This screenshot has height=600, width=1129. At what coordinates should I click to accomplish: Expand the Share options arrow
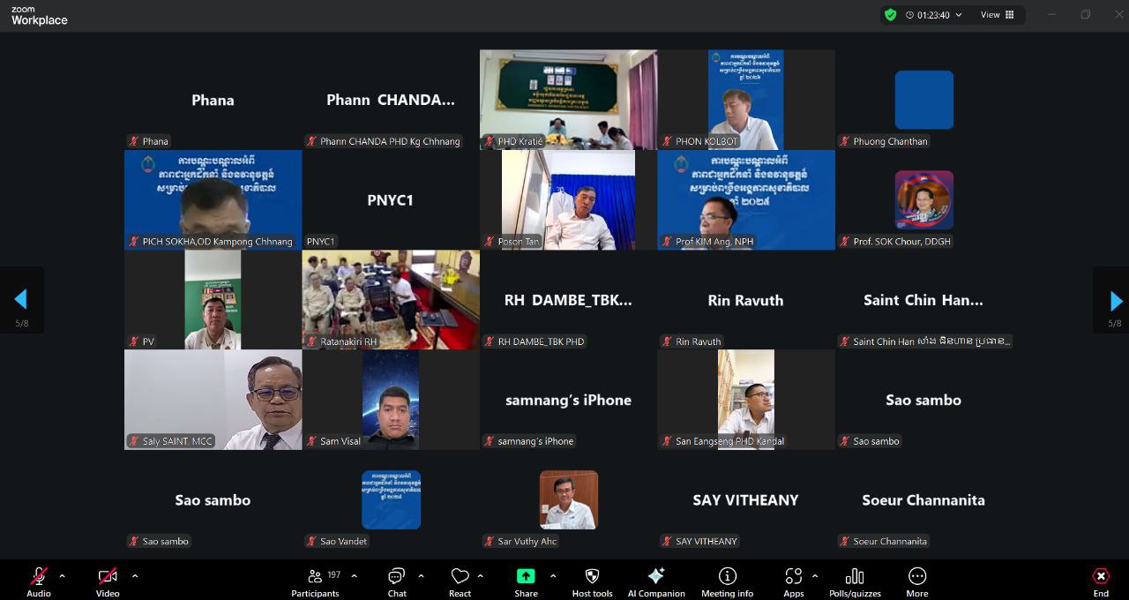[553, 576]
